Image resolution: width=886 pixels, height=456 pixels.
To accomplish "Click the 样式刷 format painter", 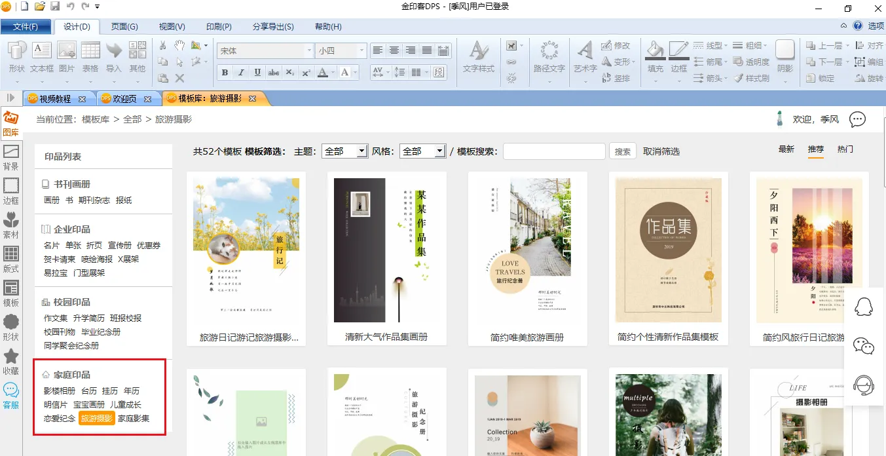I will coord(752,78).
